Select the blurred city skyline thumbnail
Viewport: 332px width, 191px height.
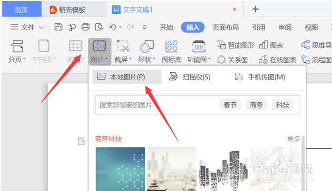coord(172,169)
